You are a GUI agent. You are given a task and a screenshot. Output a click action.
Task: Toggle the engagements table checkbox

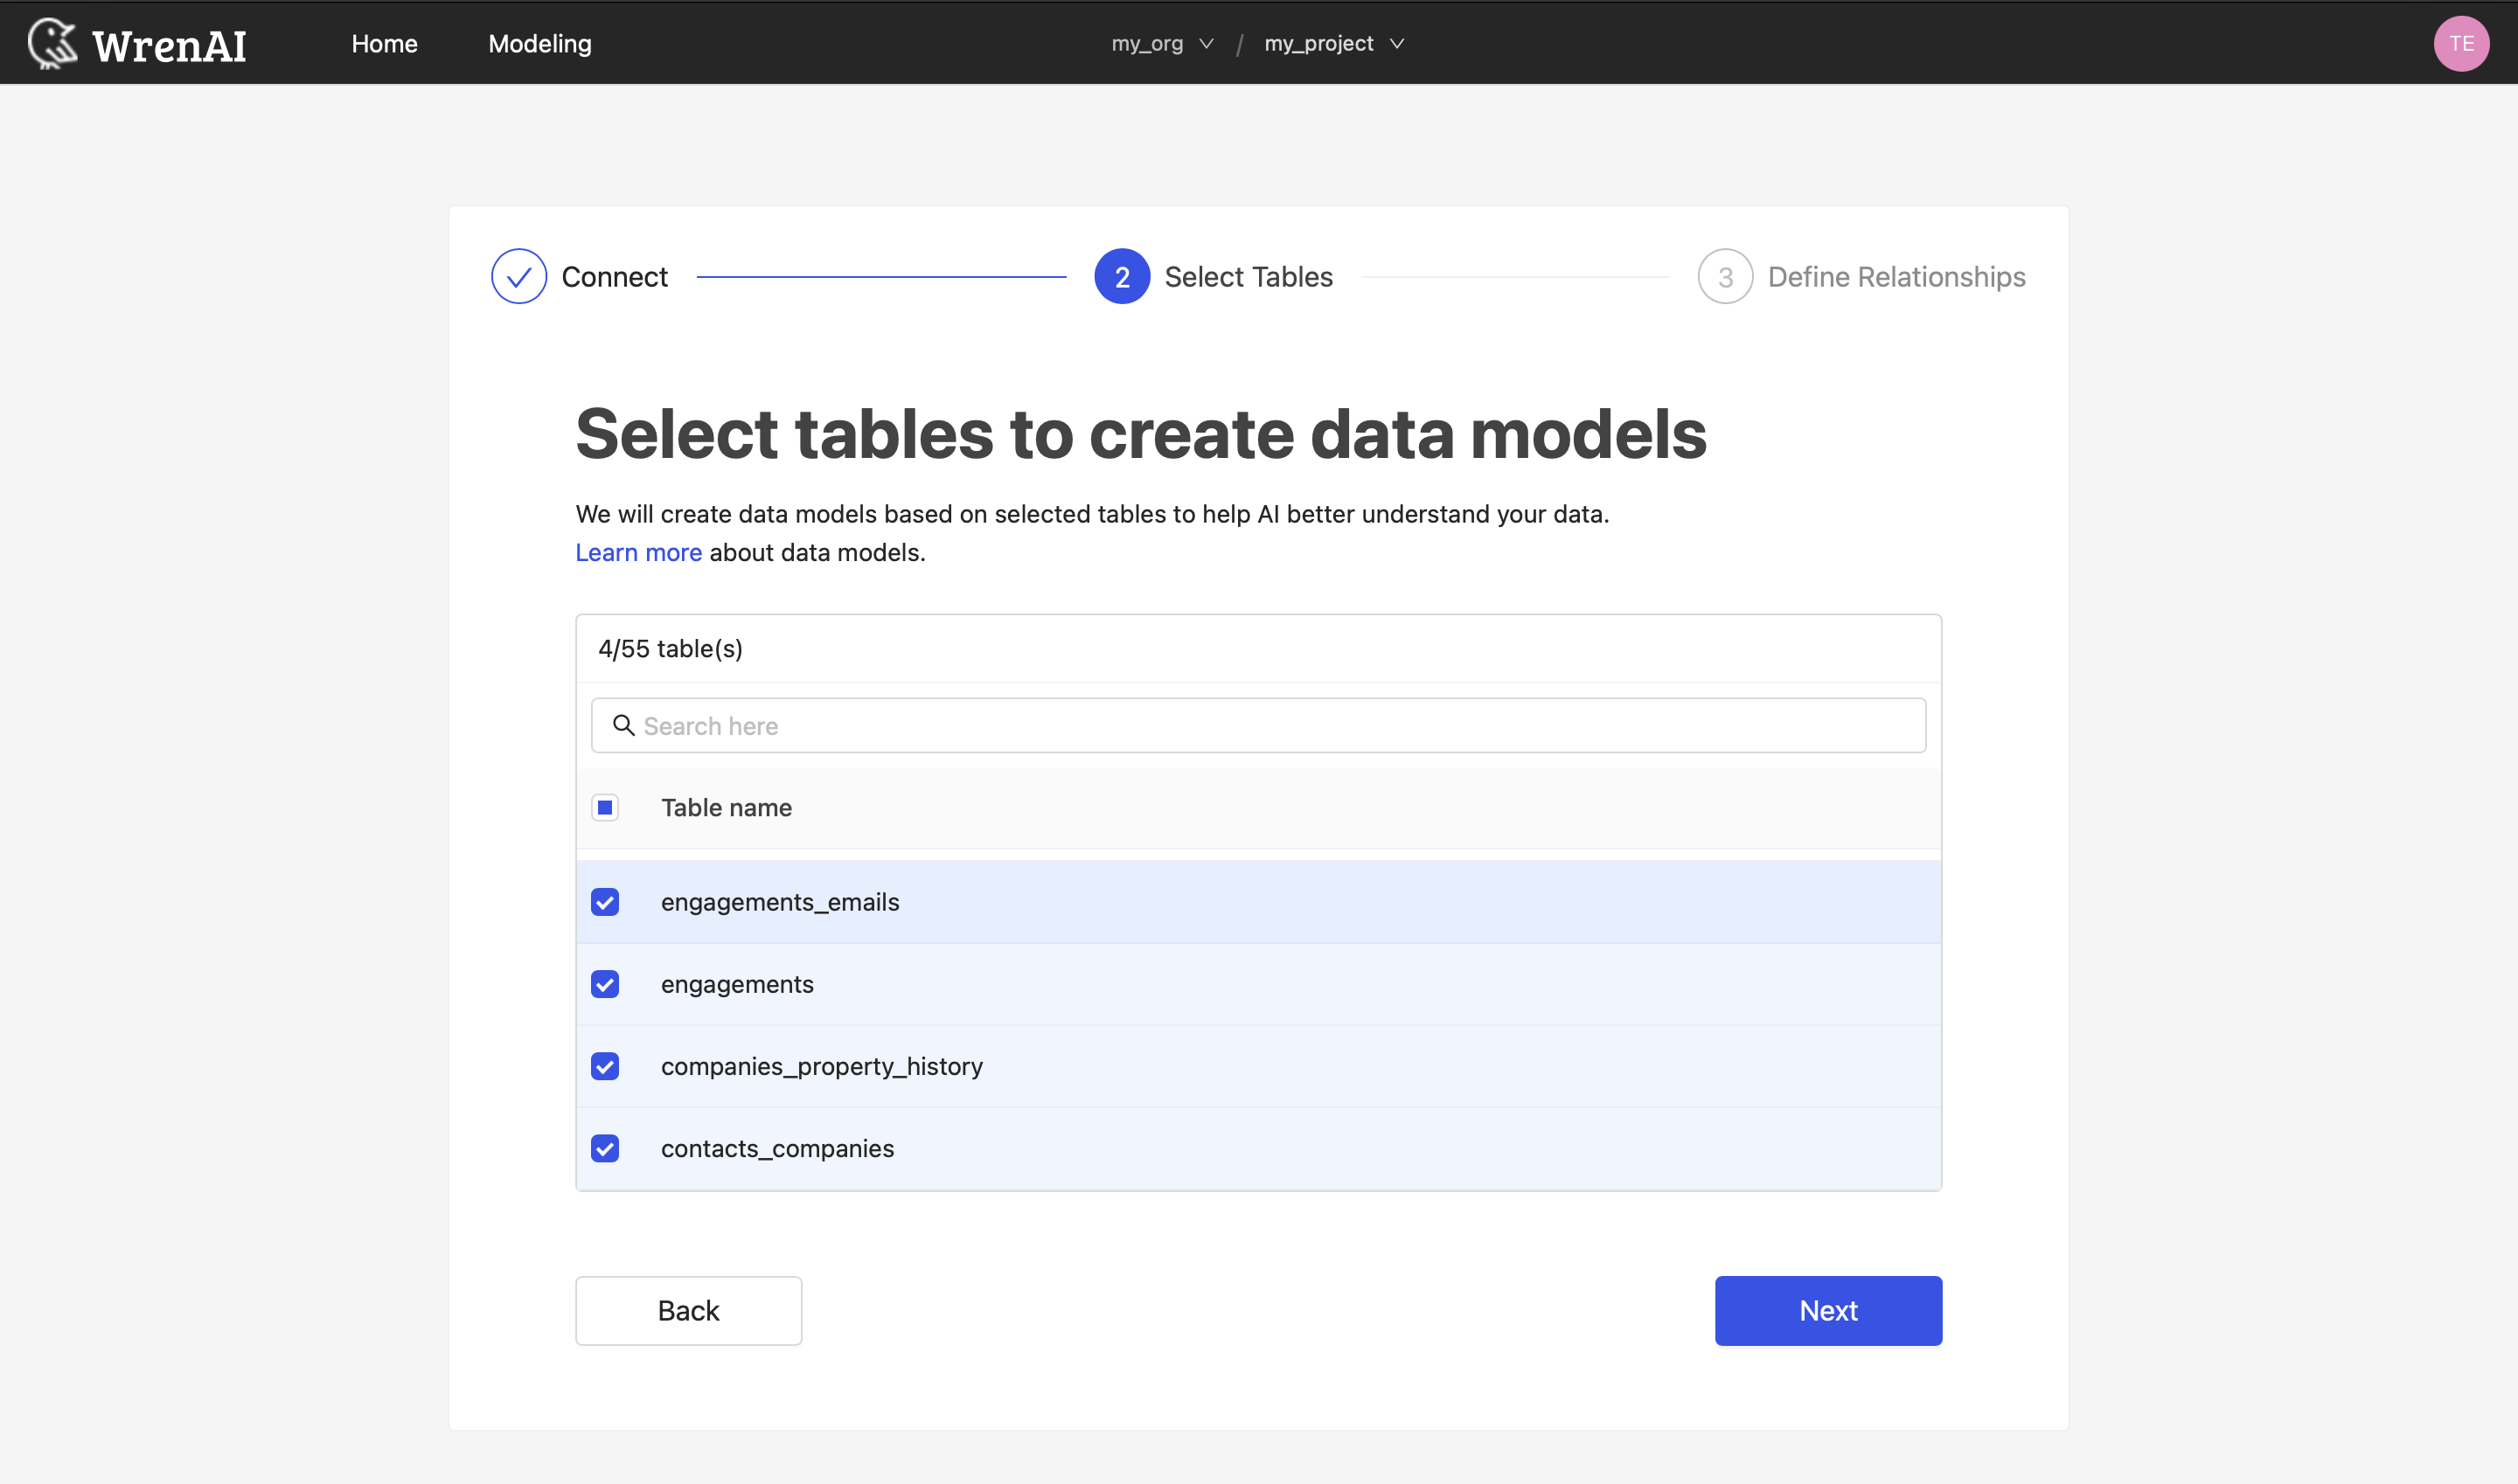[606, 984]
